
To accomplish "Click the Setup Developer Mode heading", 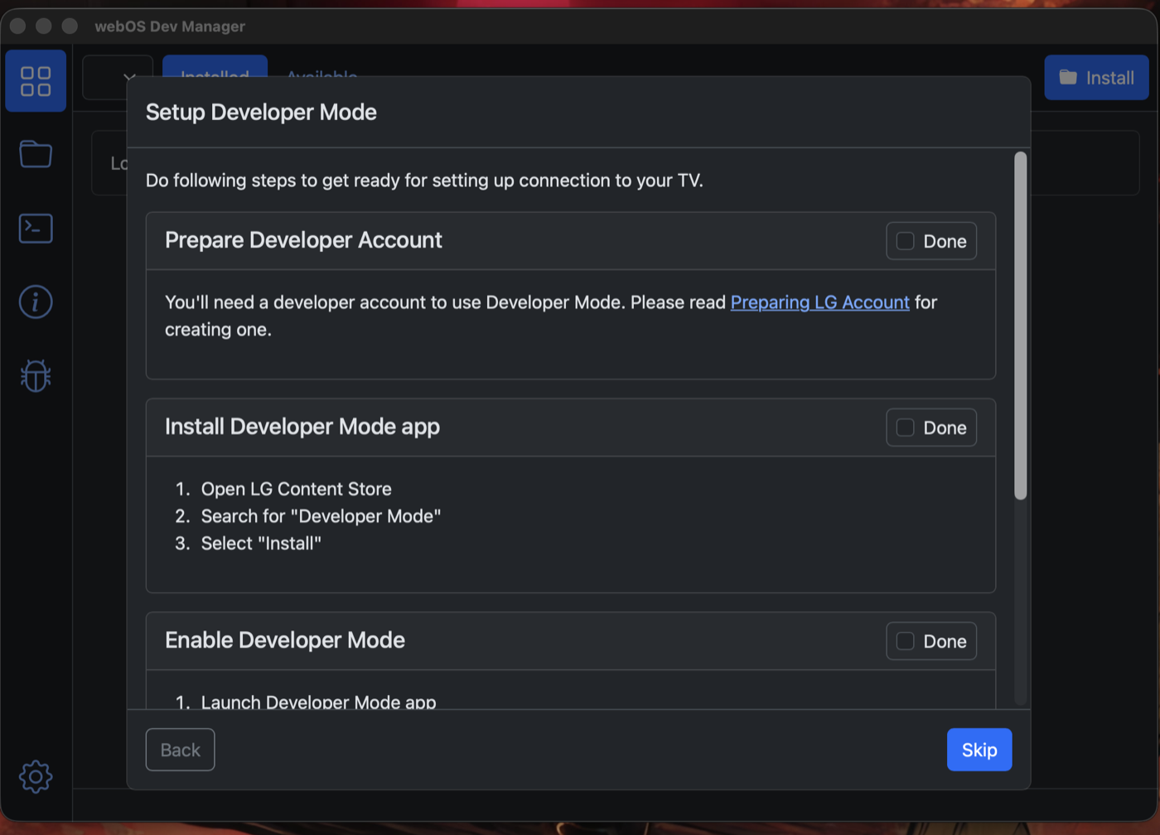I will pyautogui.click(x=261, y=113).
